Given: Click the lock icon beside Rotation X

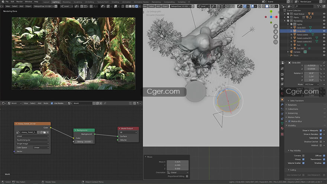Looking at the screenshot, I should click(x=321, y=73).
